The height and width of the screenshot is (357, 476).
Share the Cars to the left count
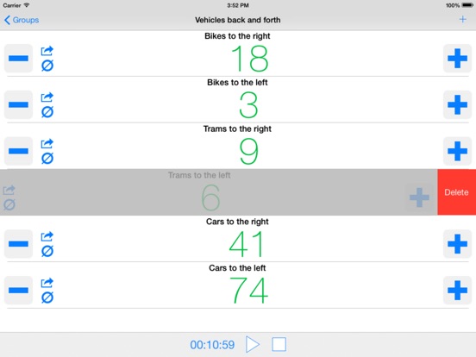pyautogui.click(x=47, y=283)
